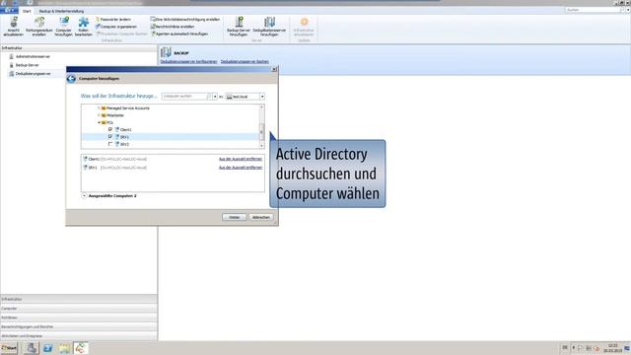Open the Backup & Wiederherstellung ribbon tab

pyautogui.click(x=61, y=11)
